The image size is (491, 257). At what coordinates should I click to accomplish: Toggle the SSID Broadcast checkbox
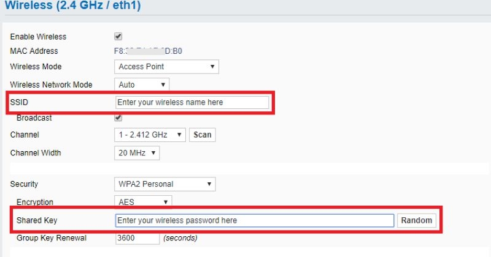118,117
